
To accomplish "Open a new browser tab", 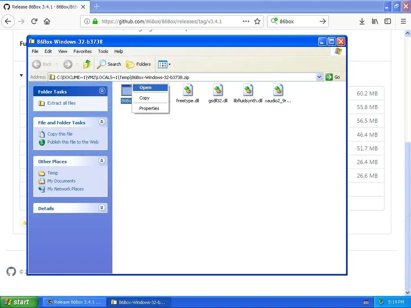I will (97, 6).
